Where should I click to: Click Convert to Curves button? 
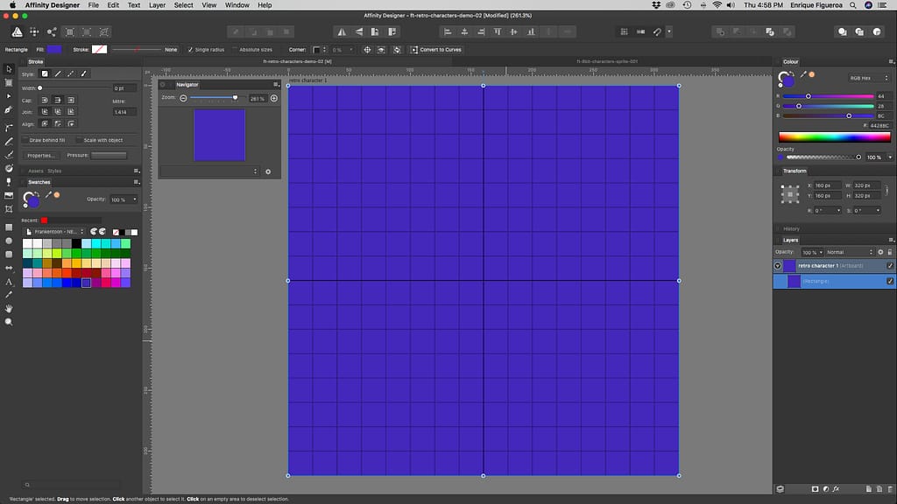(436, 50)
